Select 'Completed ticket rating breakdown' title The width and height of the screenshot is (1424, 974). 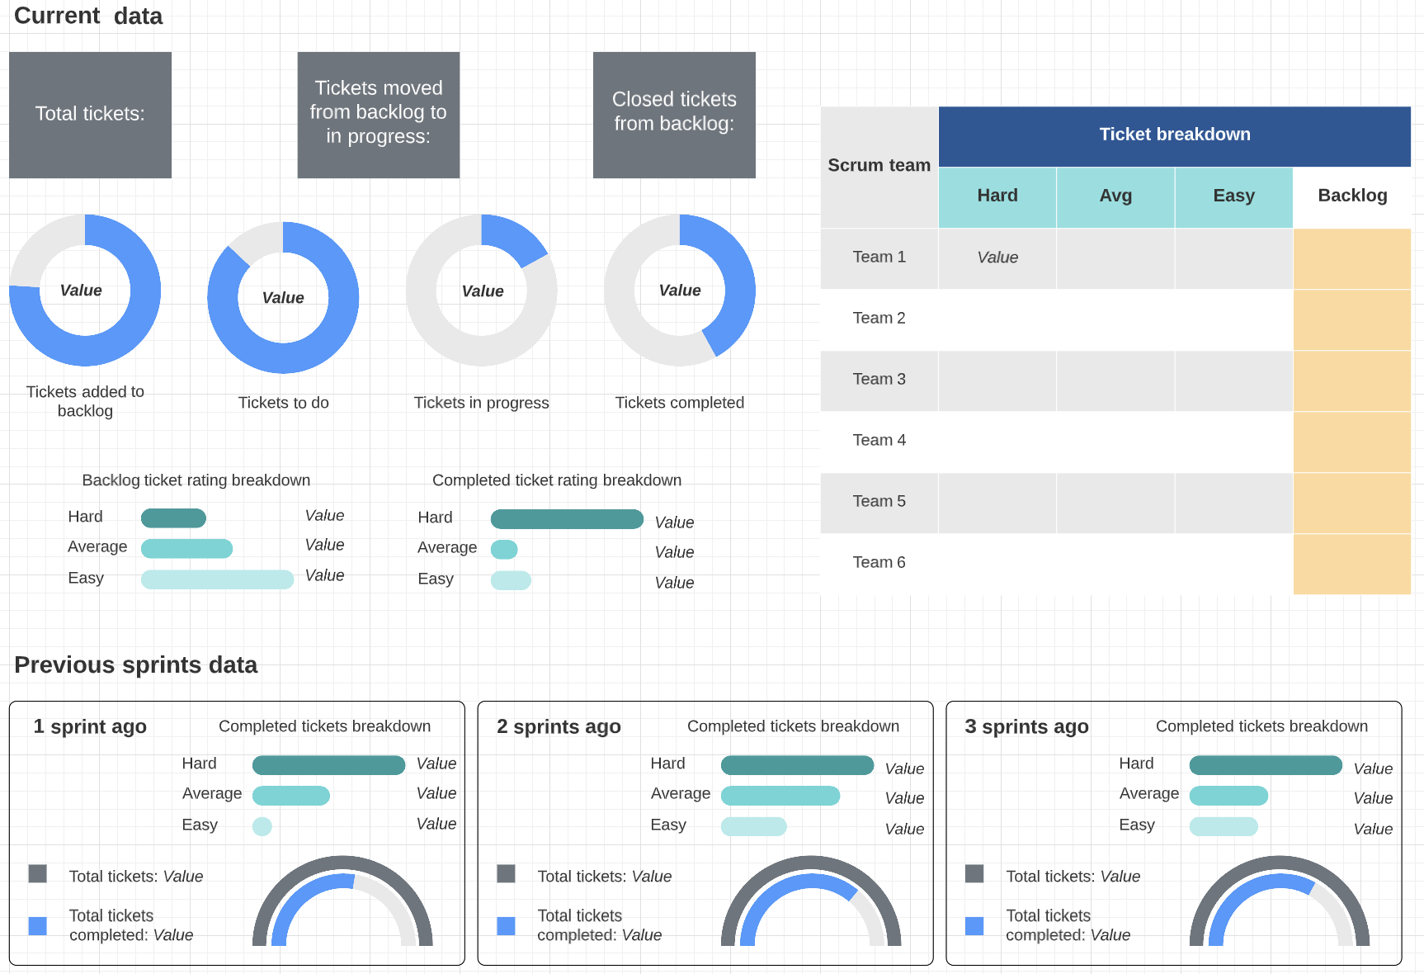[x=557, y=480]
